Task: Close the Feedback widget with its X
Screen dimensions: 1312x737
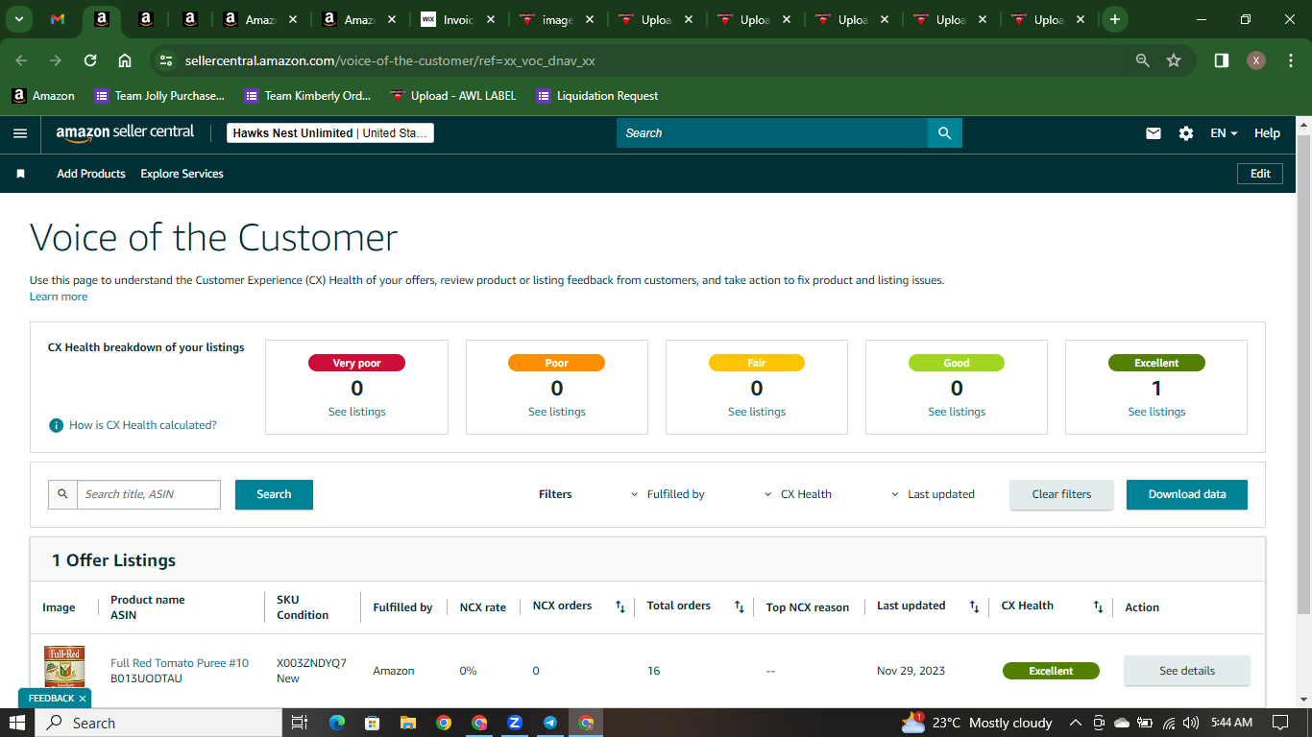Action: 83,699
